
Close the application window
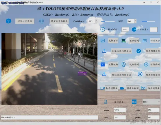coord(158,2)
